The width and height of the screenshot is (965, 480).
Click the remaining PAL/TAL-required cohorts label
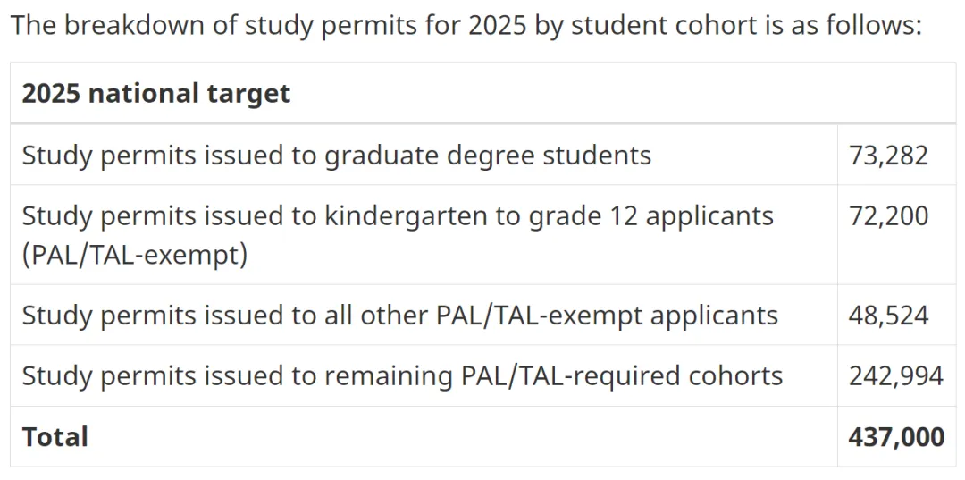coord(402,376)
